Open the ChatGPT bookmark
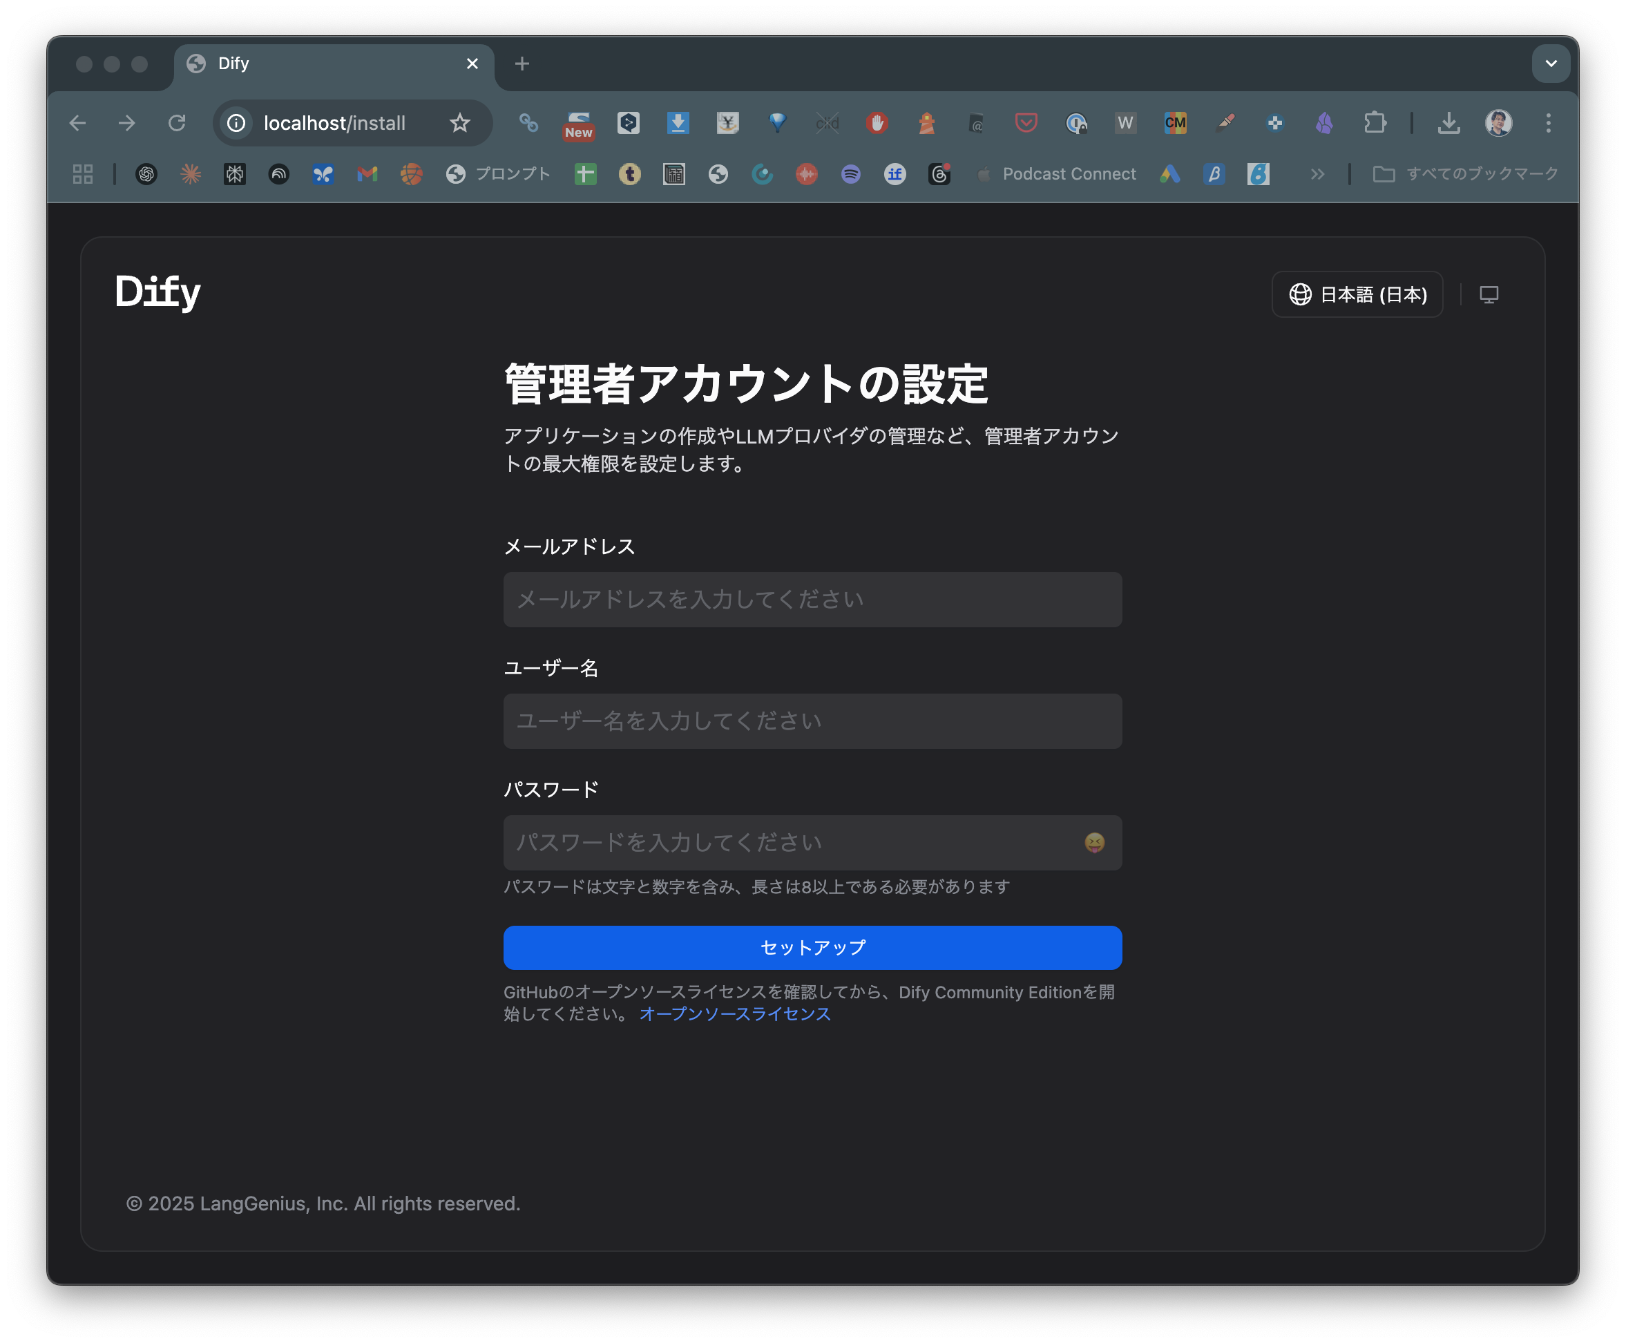Screen dimensions: 1626x1343 point(146,174)
